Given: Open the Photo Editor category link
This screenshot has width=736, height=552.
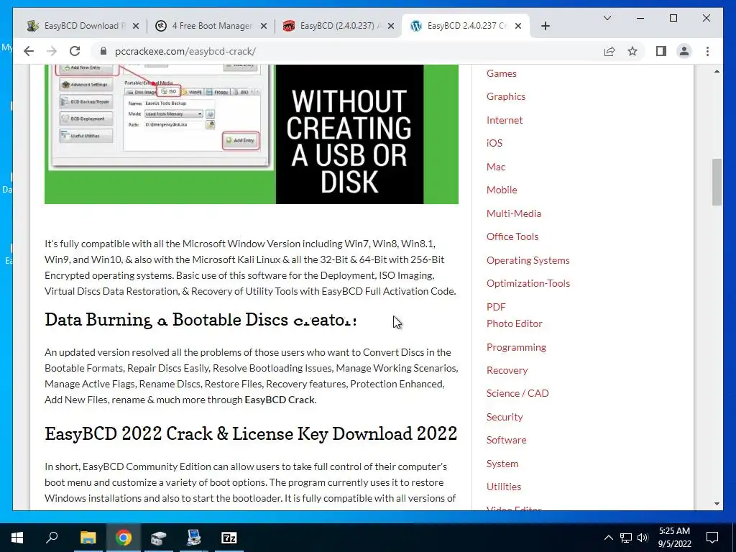Looking at the screenshot, I should tap(515, 323).
